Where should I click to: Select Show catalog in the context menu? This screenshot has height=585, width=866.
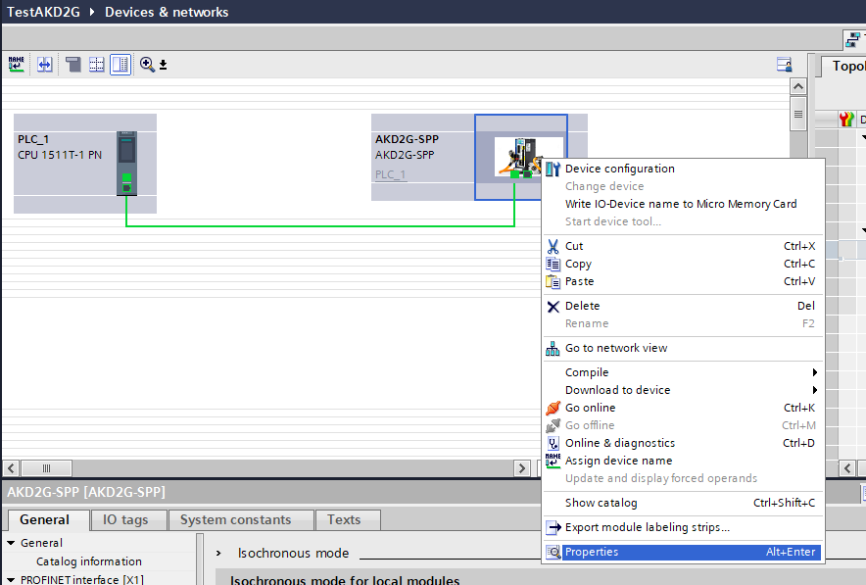click(x=683, y=503)
